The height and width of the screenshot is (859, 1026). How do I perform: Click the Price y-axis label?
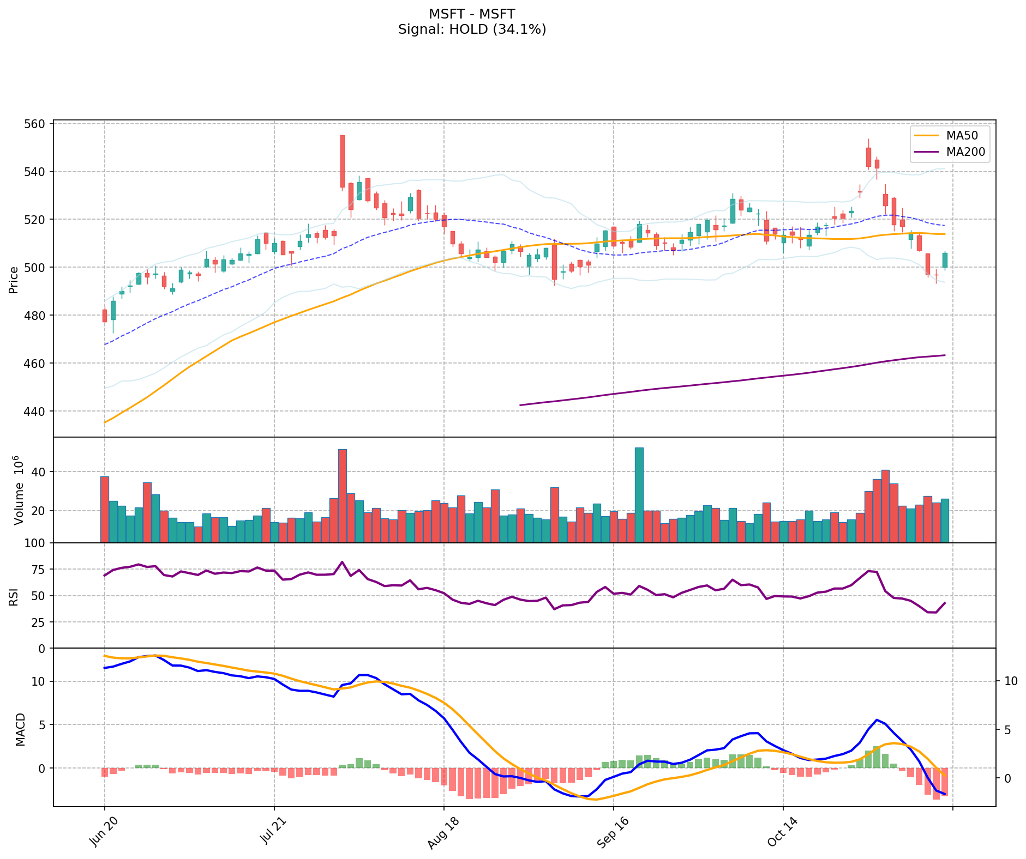coord(14,280)
